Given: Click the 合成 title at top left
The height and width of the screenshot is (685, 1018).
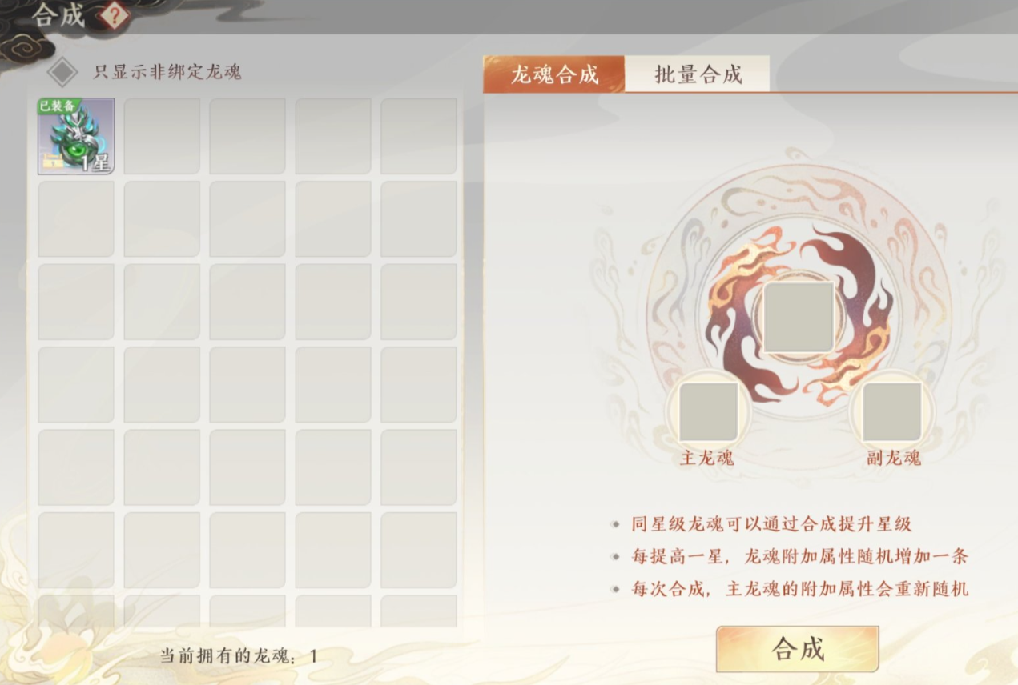Looking at the screenshot, I should (58, 15).
